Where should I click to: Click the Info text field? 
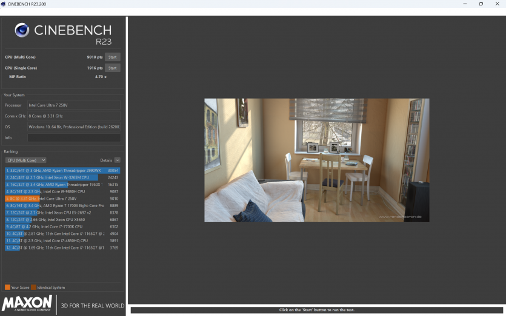73,138
